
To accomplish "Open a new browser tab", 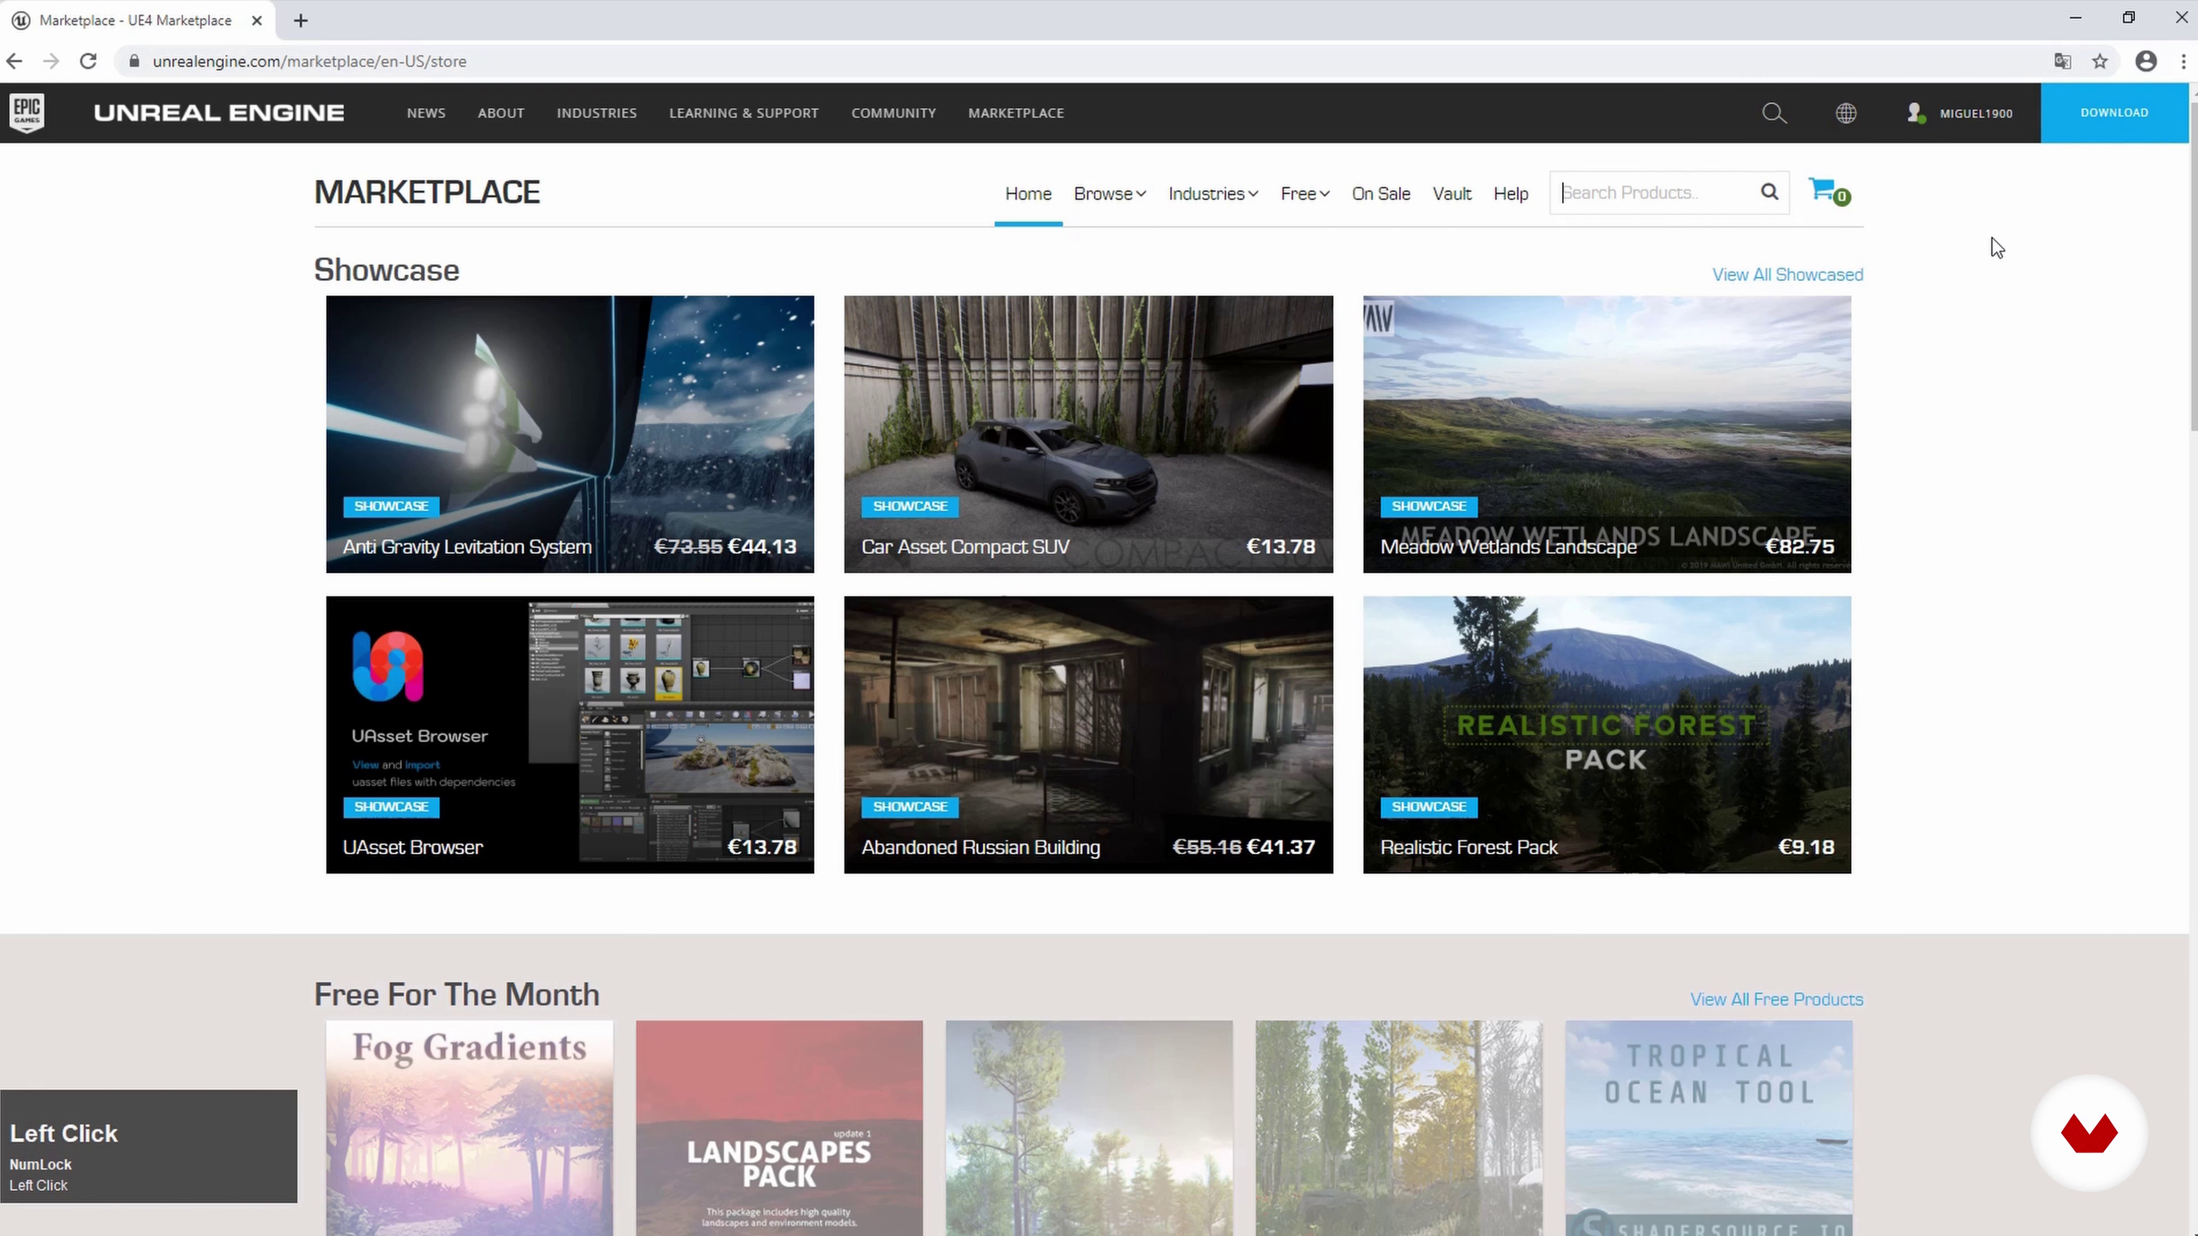I will (301, 21).
